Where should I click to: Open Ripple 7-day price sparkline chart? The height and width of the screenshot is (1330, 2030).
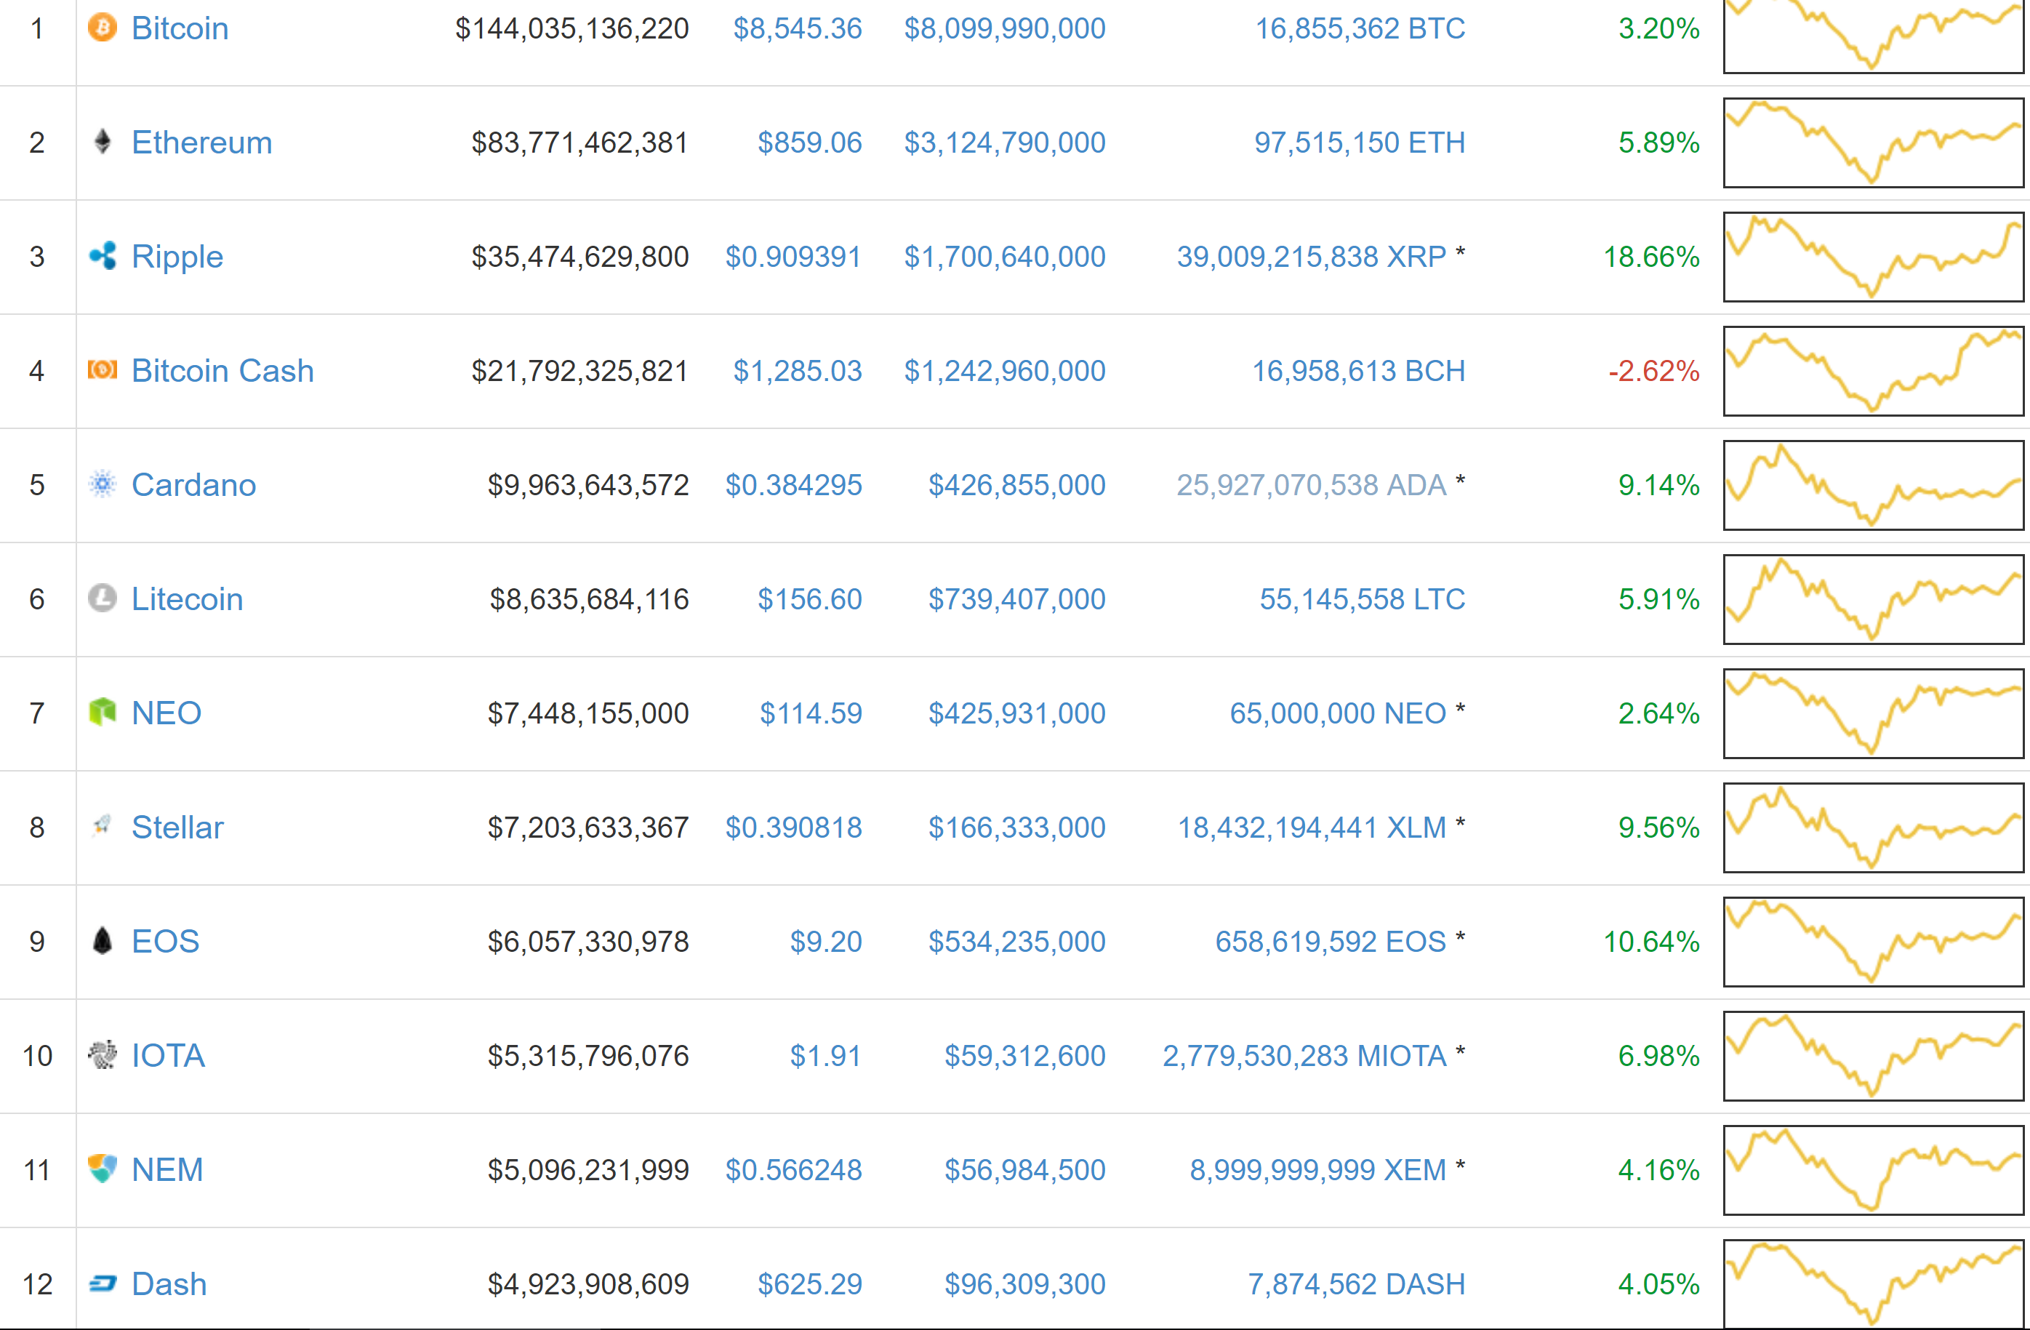(1873, 257)
